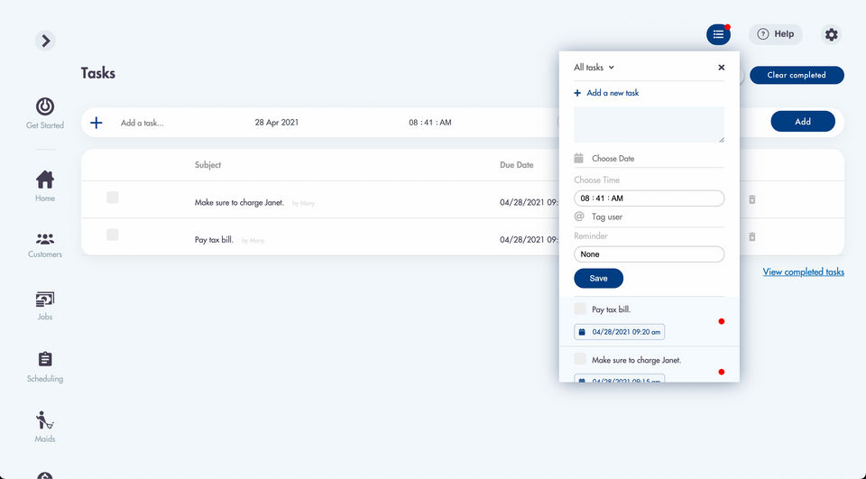
Task: Open the All tasks filter dropdown
Action: [594, 68]
